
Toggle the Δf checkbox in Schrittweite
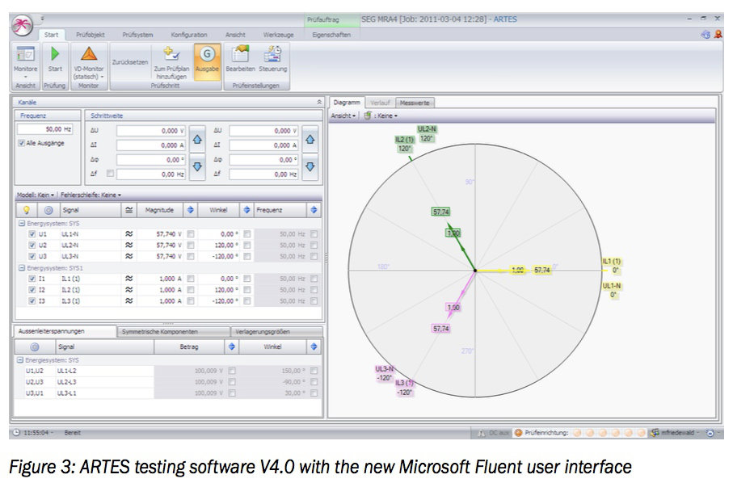(x=110, y=174)
